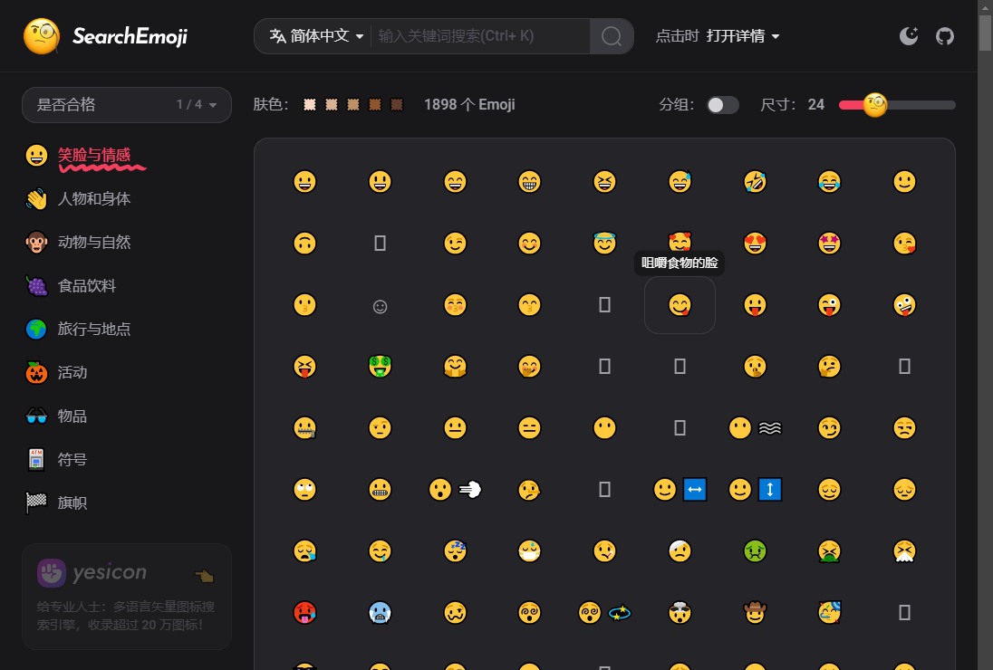
Task: Select the darkest skin tone swatch
Action: [x=397, y=104]
